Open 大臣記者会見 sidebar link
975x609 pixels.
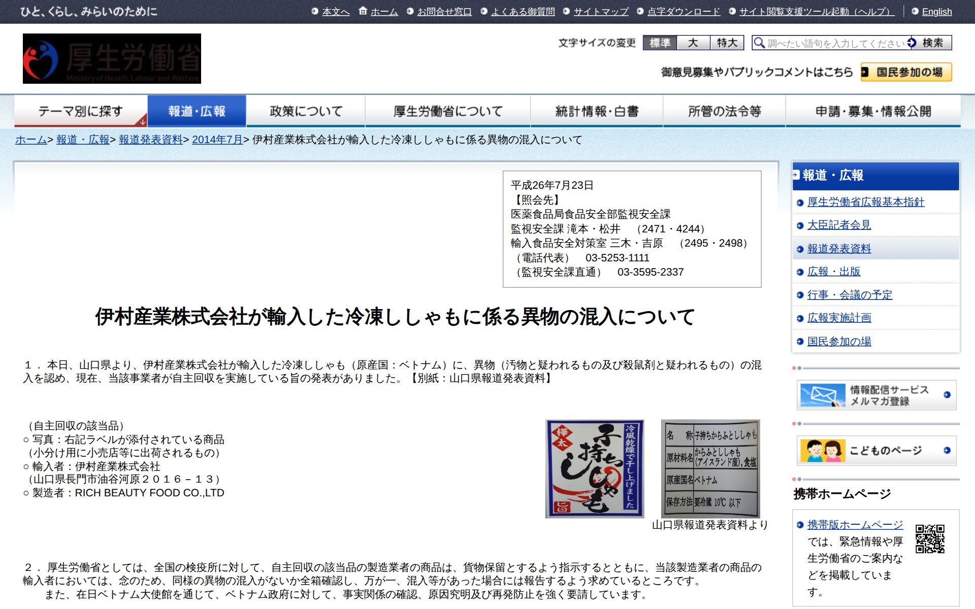839,225
